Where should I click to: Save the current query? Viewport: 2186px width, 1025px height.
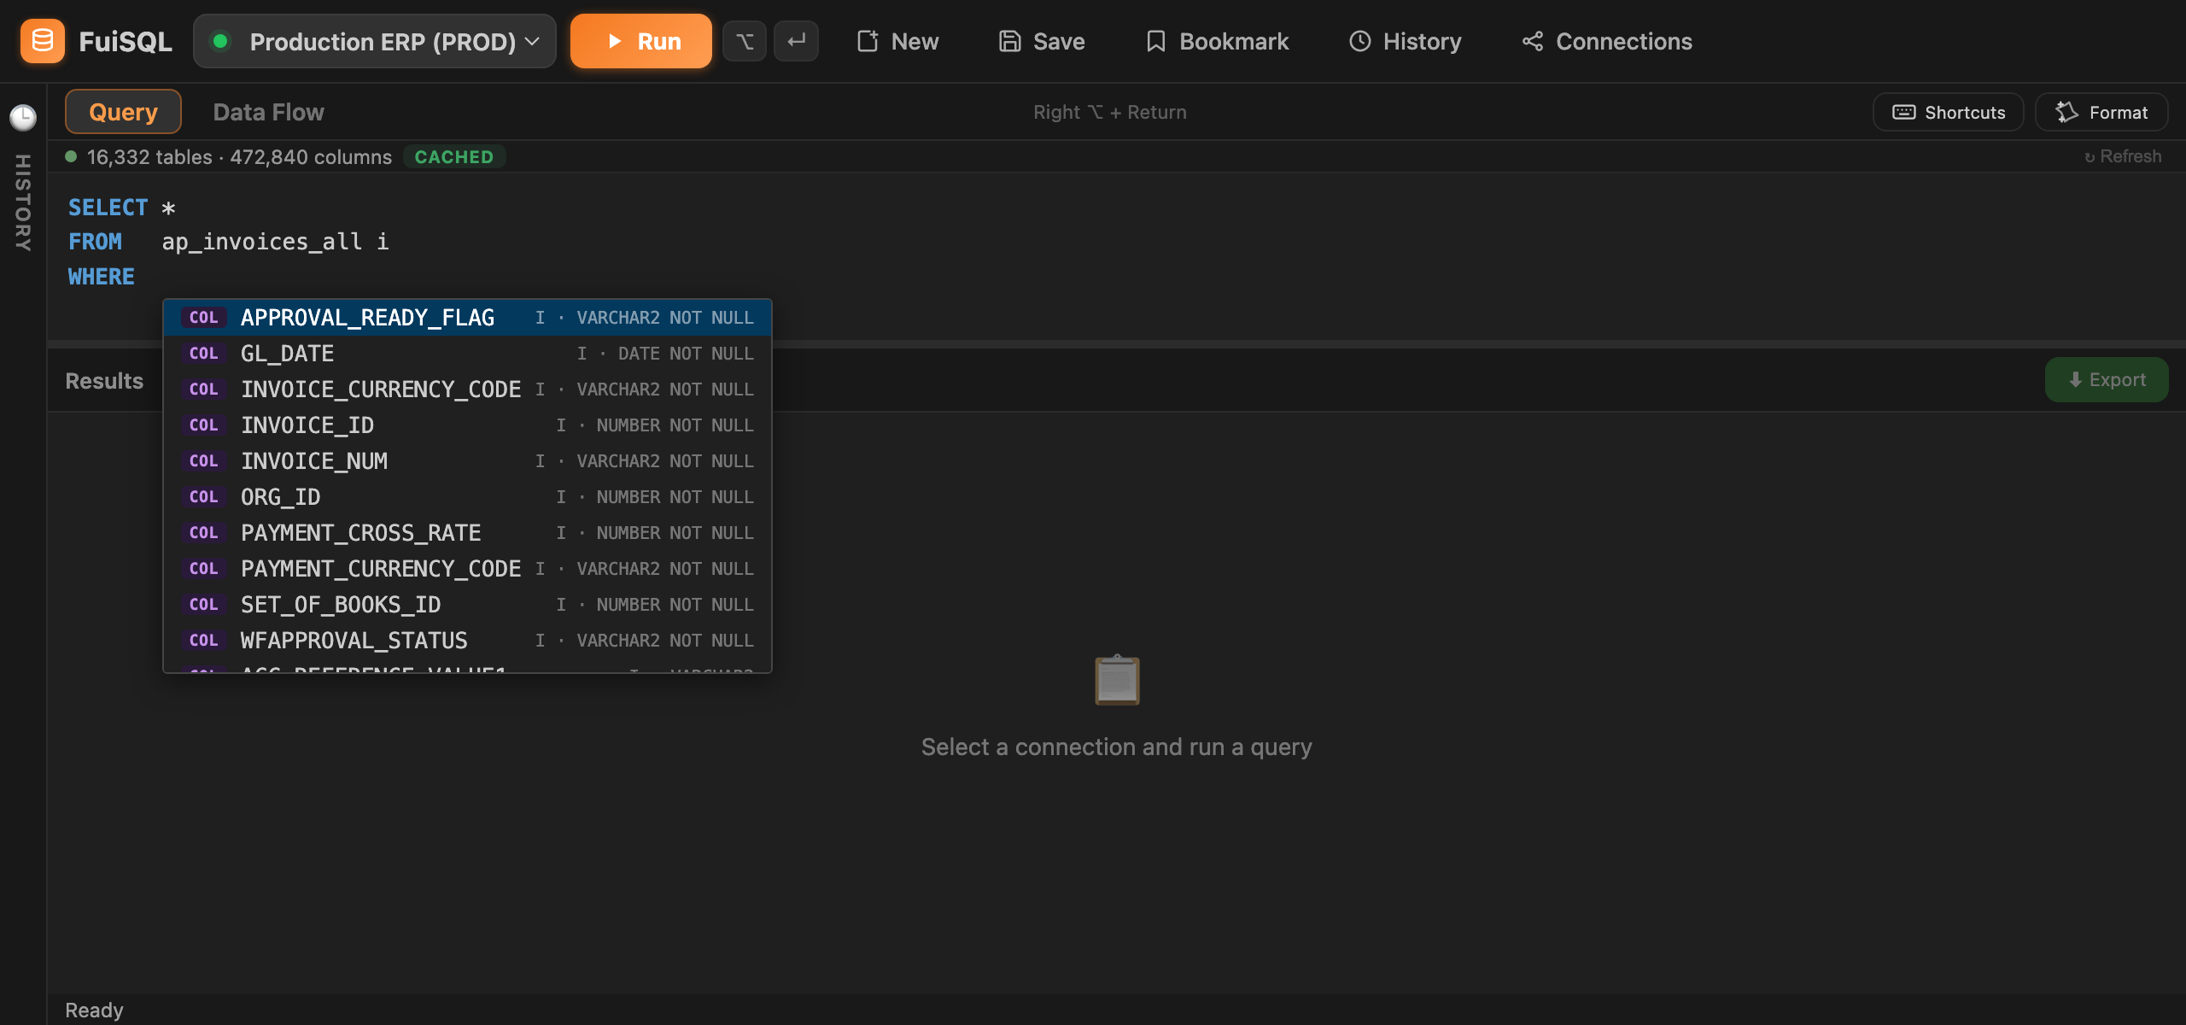(x=1042, y=41)
